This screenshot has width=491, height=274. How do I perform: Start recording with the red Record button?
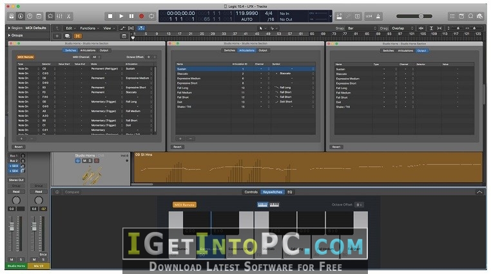coord(142,16)
